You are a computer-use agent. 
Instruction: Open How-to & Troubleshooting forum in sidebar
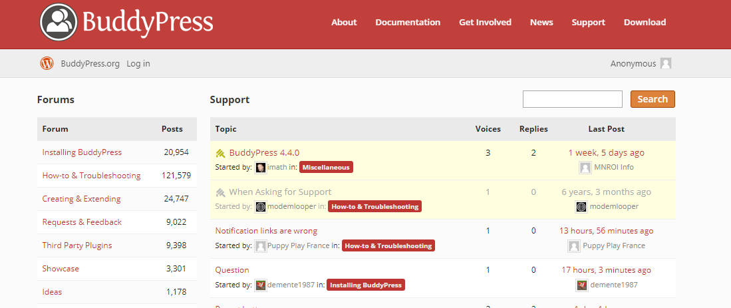(91, 175)
